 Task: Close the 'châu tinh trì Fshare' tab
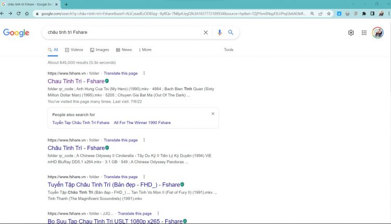(x=56, y=5)
